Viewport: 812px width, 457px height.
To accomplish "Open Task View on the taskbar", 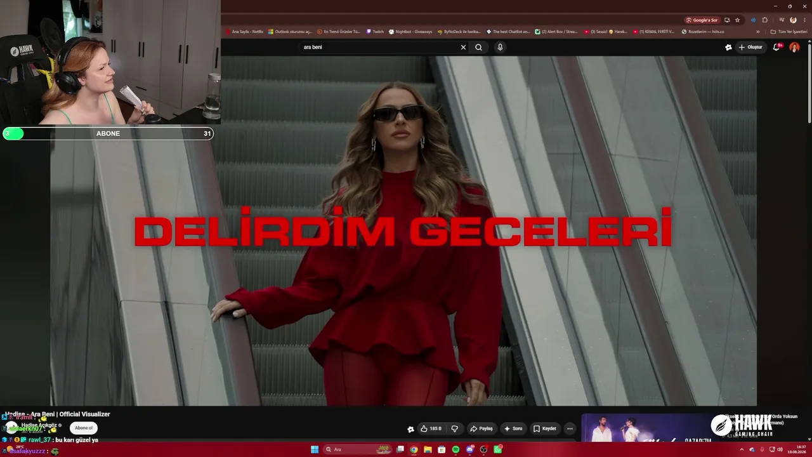I will (x=400, y=449).
